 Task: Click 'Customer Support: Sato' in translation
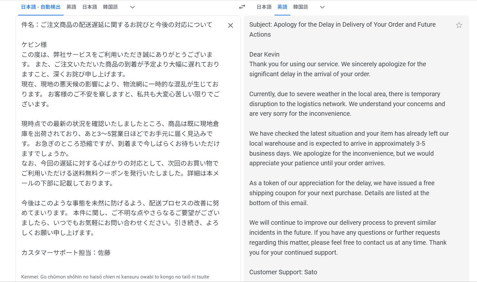click(x=283, y=272)
